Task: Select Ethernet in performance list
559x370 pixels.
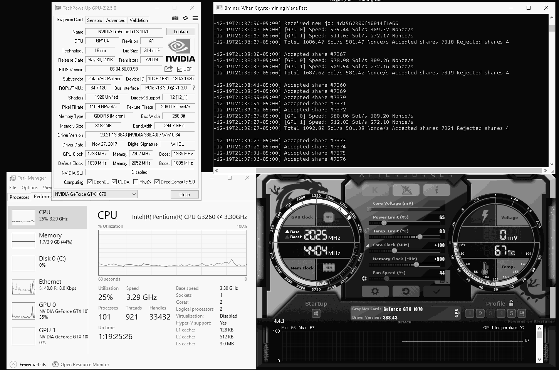Action: pos(47,287)
